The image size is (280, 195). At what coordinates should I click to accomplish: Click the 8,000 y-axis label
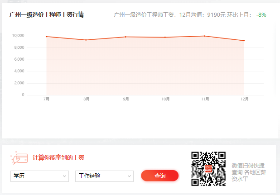click(19, 48)
